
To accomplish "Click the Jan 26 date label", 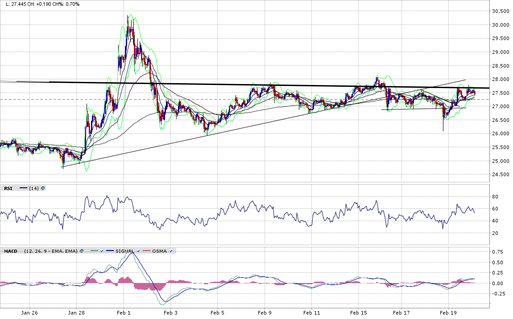I will pyautogui.click(x=29, y=313).
